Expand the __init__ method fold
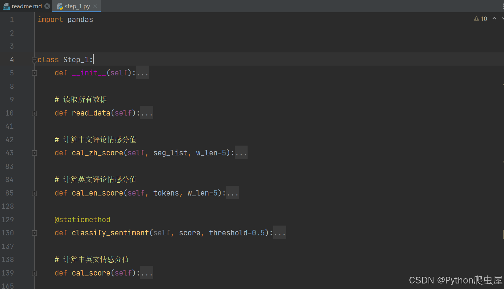This screenshot has width=504, height=289. pos(34,73)
